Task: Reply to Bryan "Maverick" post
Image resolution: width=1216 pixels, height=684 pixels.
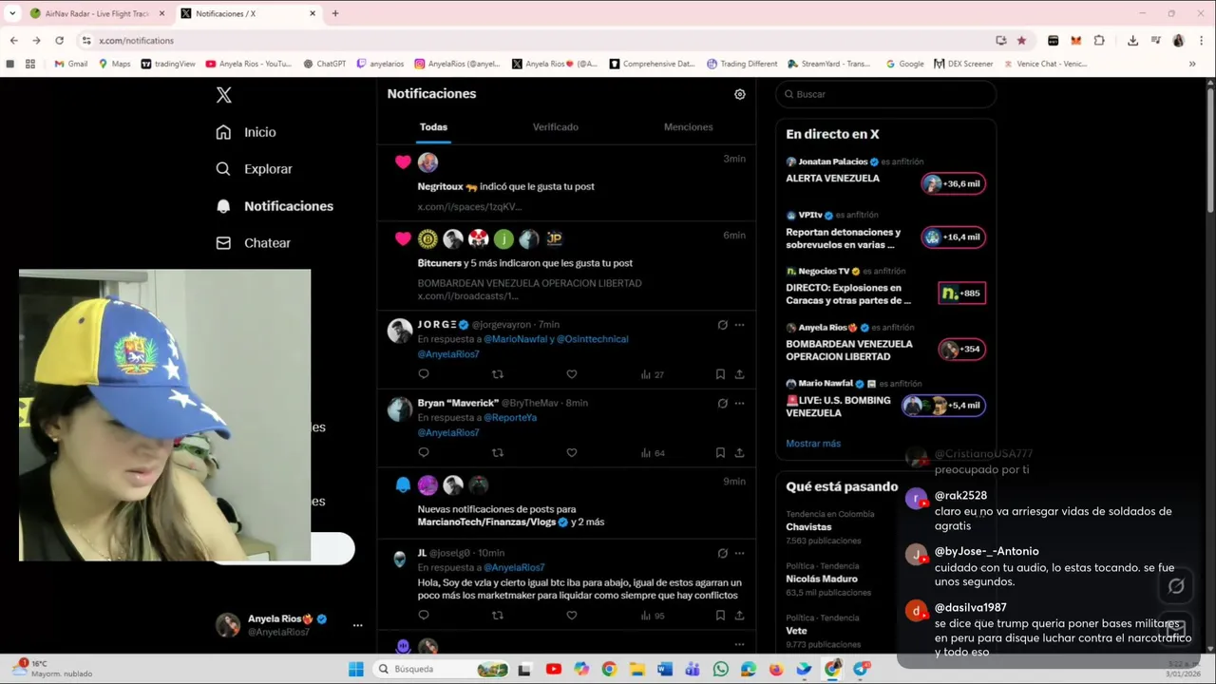Action: pyautogui.click(x=424, y=453)
